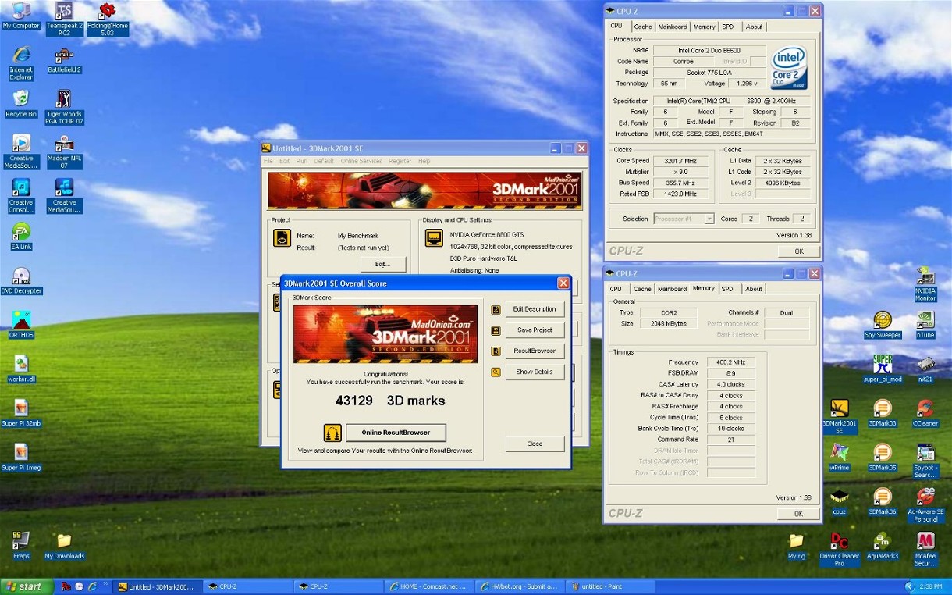Open About tab in bottom CPU-Z window
The image size is (952, 595).
[x=754, y=289]
